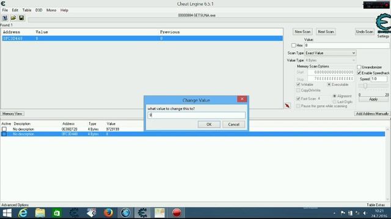Select found address 0FC3D448 row
This screenshot has width=391, height=219.
coord(142,38)
